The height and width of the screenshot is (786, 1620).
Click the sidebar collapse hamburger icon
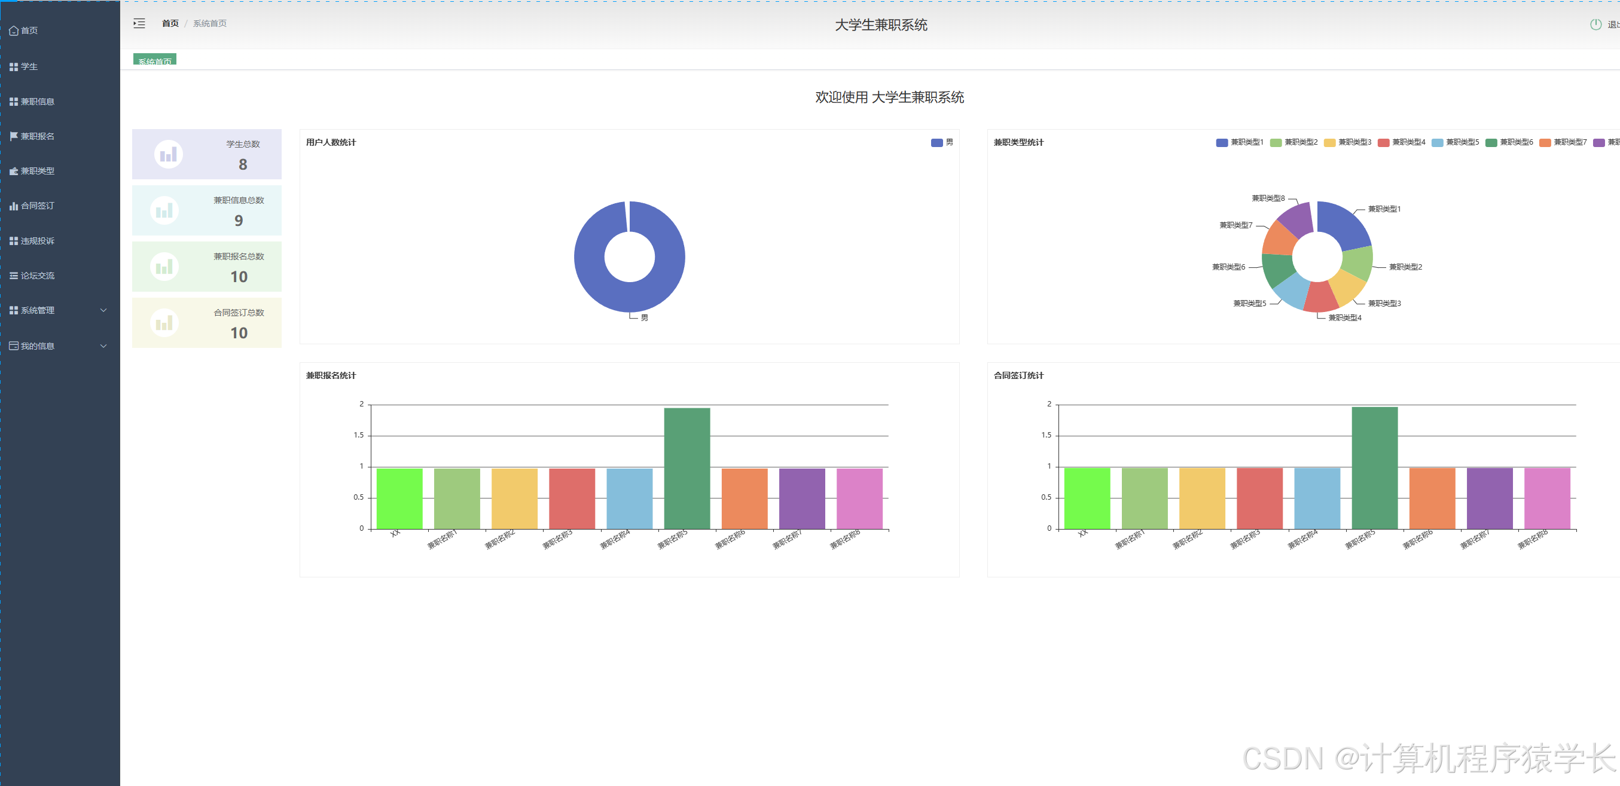coord(139,23)
